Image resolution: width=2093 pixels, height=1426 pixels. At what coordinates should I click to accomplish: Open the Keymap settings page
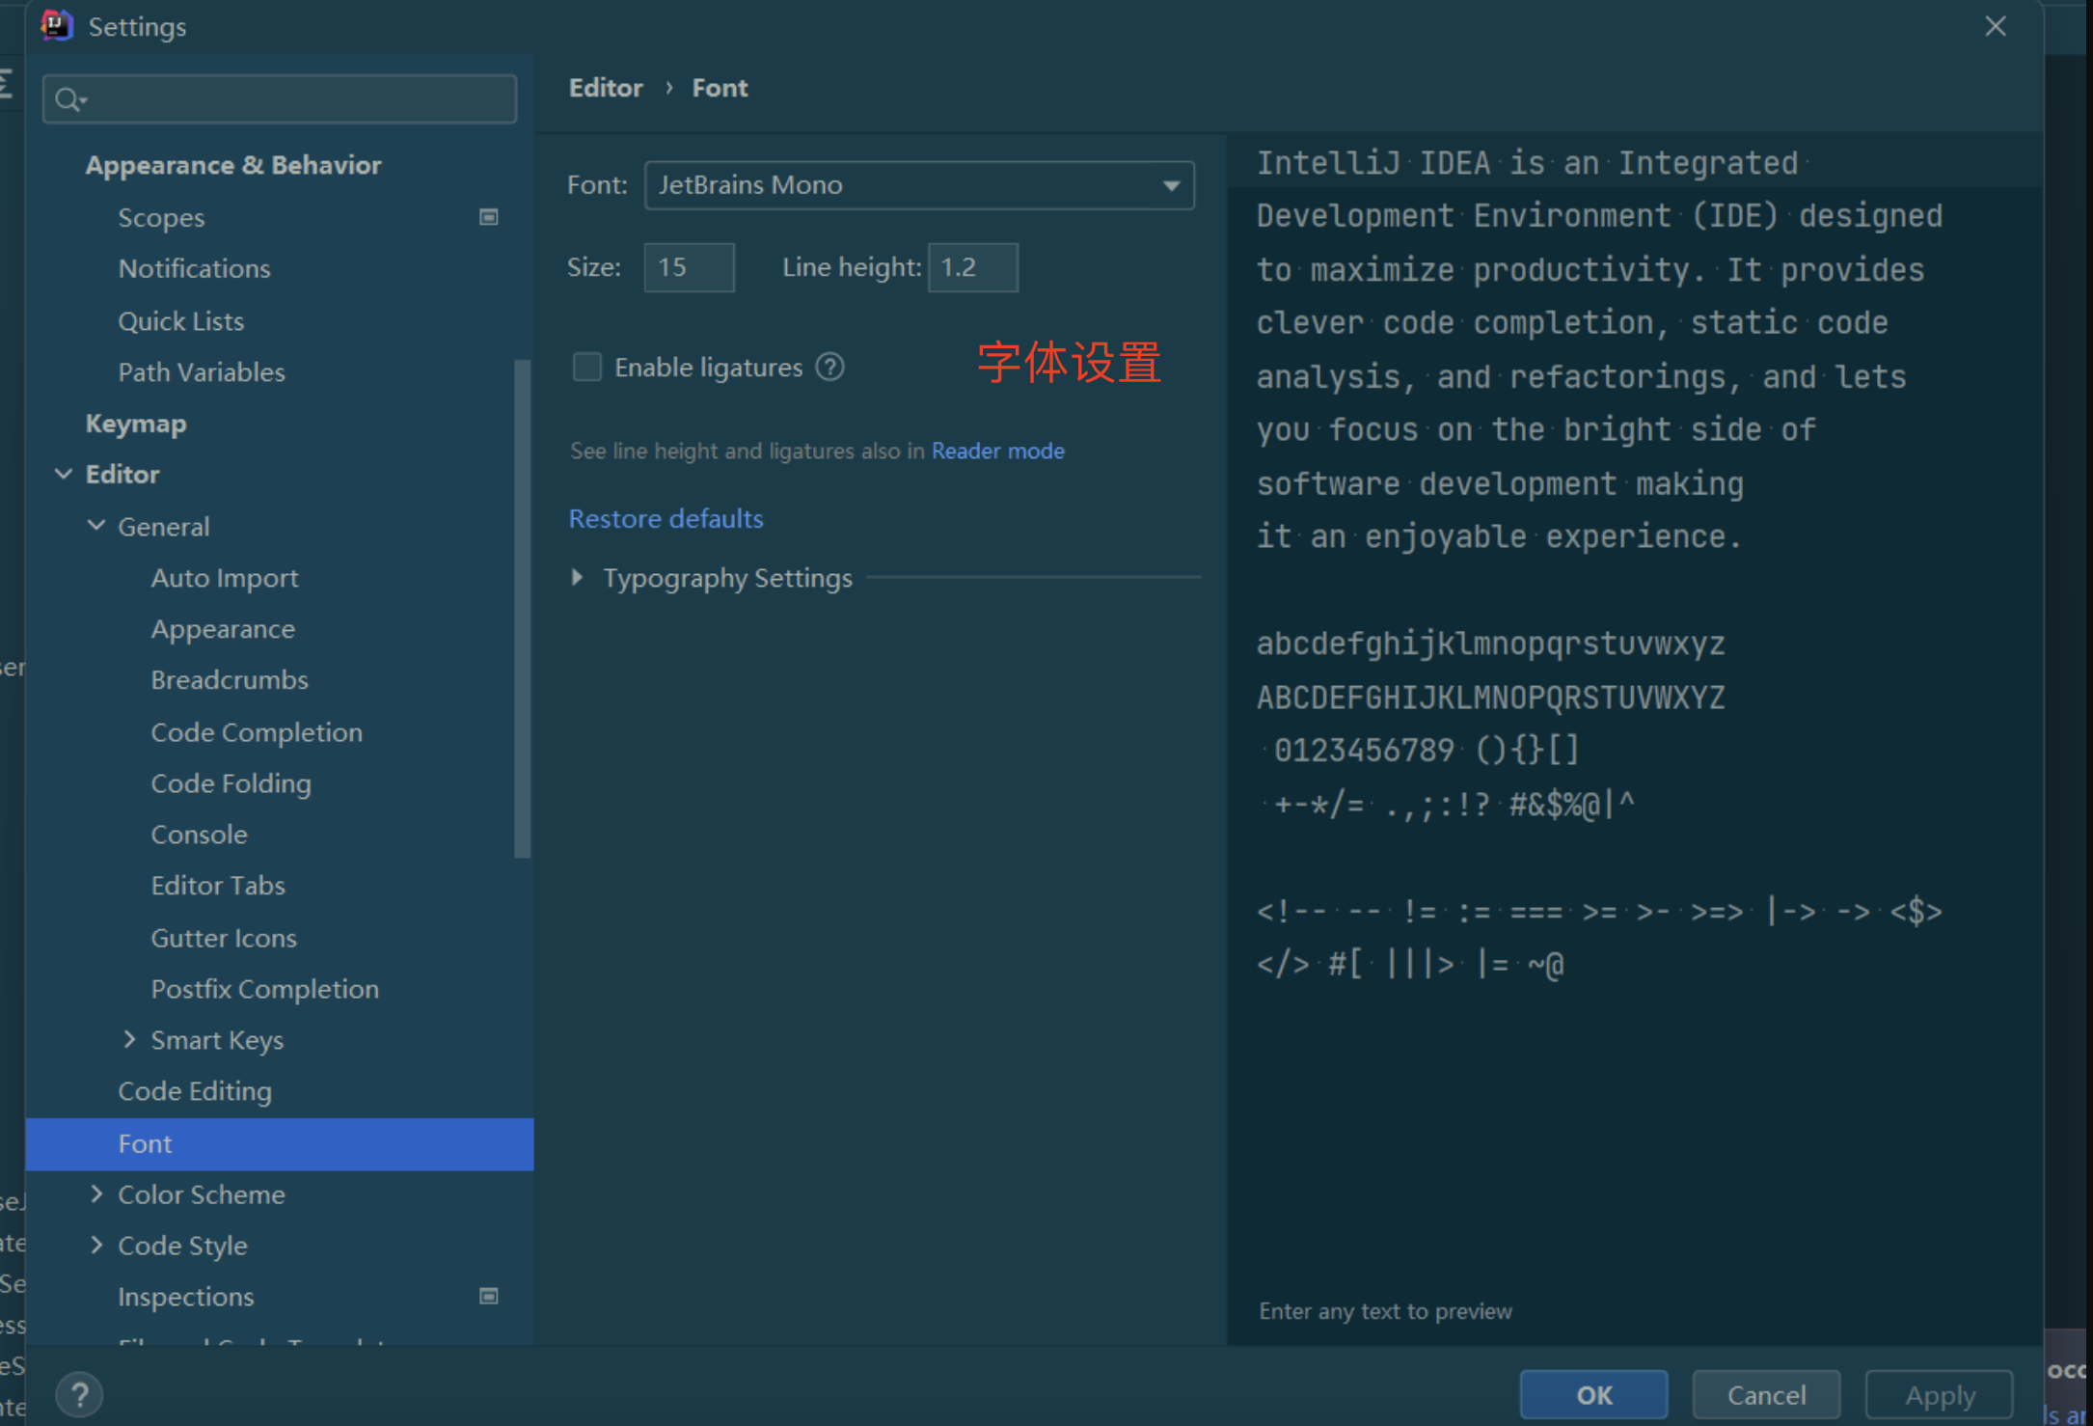click(x=136, y=424)
